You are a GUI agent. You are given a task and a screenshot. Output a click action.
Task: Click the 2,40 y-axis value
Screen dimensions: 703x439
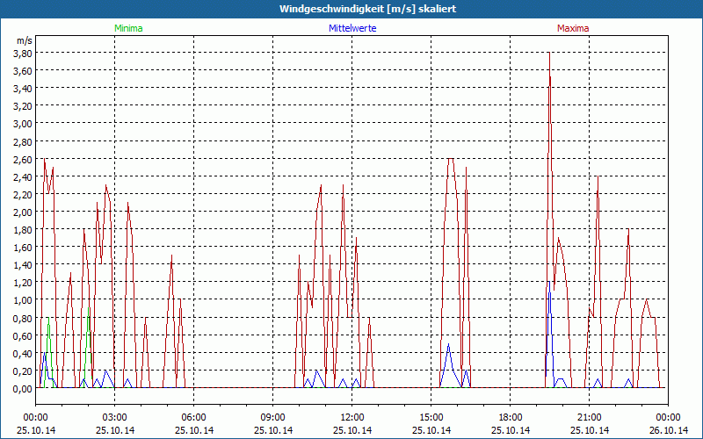[23, 177]
